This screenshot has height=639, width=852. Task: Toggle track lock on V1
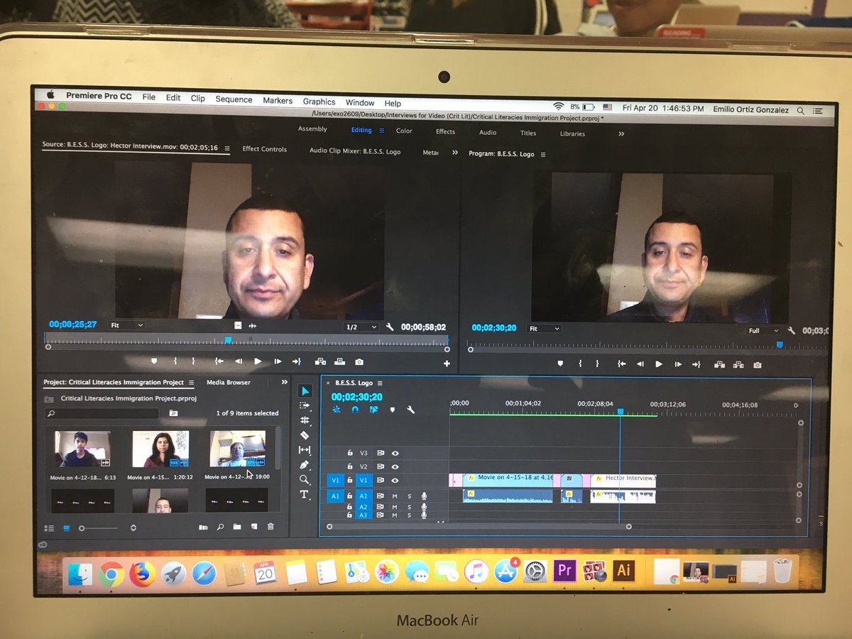(x=350, y=481)
